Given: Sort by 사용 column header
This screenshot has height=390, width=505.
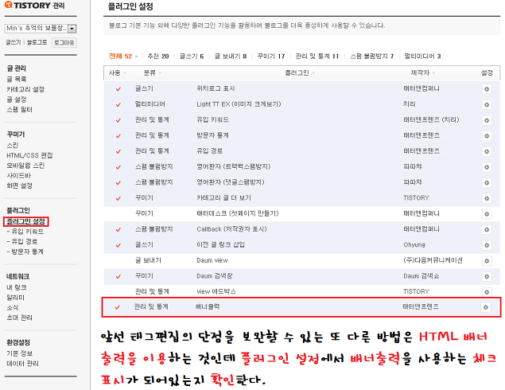Looking at the screenshot, I should click(x=118, y=73).
